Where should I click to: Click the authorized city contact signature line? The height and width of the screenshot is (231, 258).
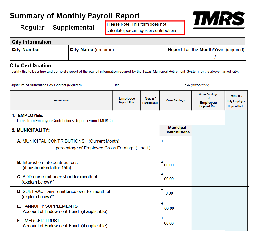(x=60, y=80)
